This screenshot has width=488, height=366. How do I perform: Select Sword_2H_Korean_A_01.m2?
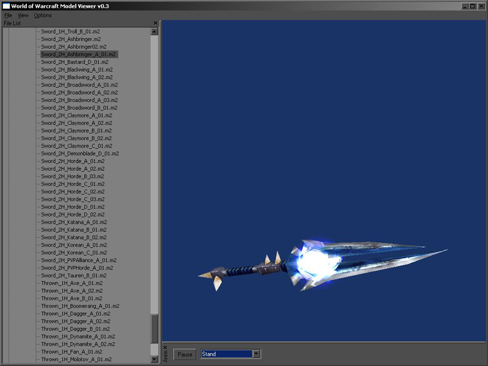[74, 245]
